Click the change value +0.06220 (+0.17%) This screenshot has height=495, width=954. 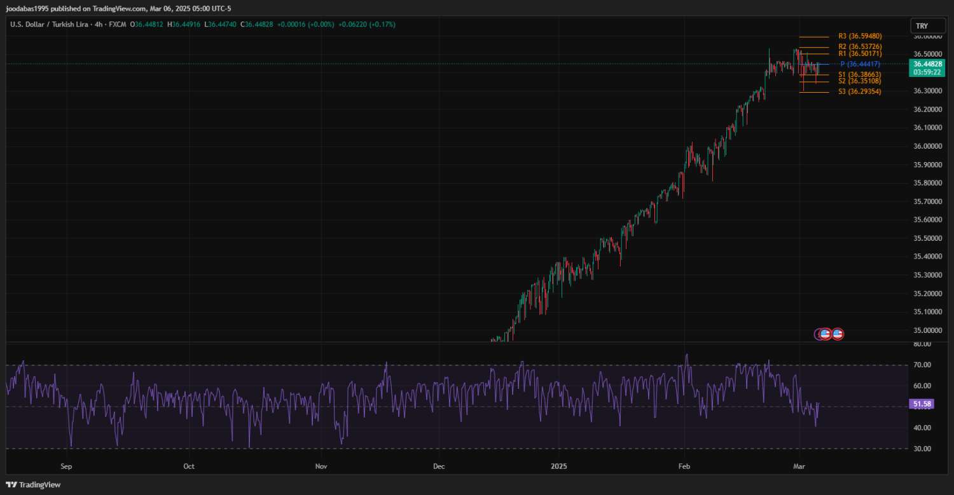(x=367, y=25)
